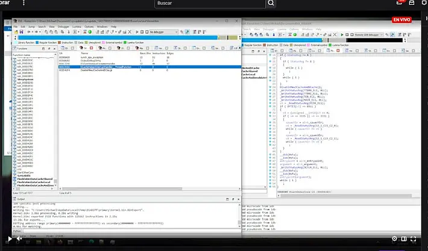The width and height of the screenshot is (428, 251).
Task: Click the Buscar search input field
Action: coord(210,3)
